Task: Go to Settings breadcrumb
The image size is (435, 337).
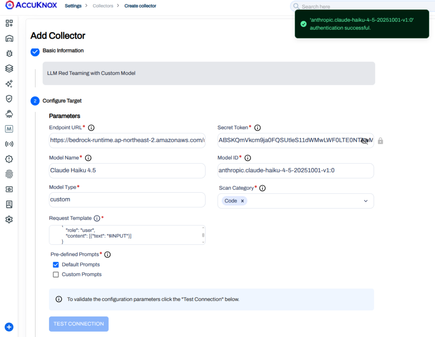Action: (x=73, y=6)
